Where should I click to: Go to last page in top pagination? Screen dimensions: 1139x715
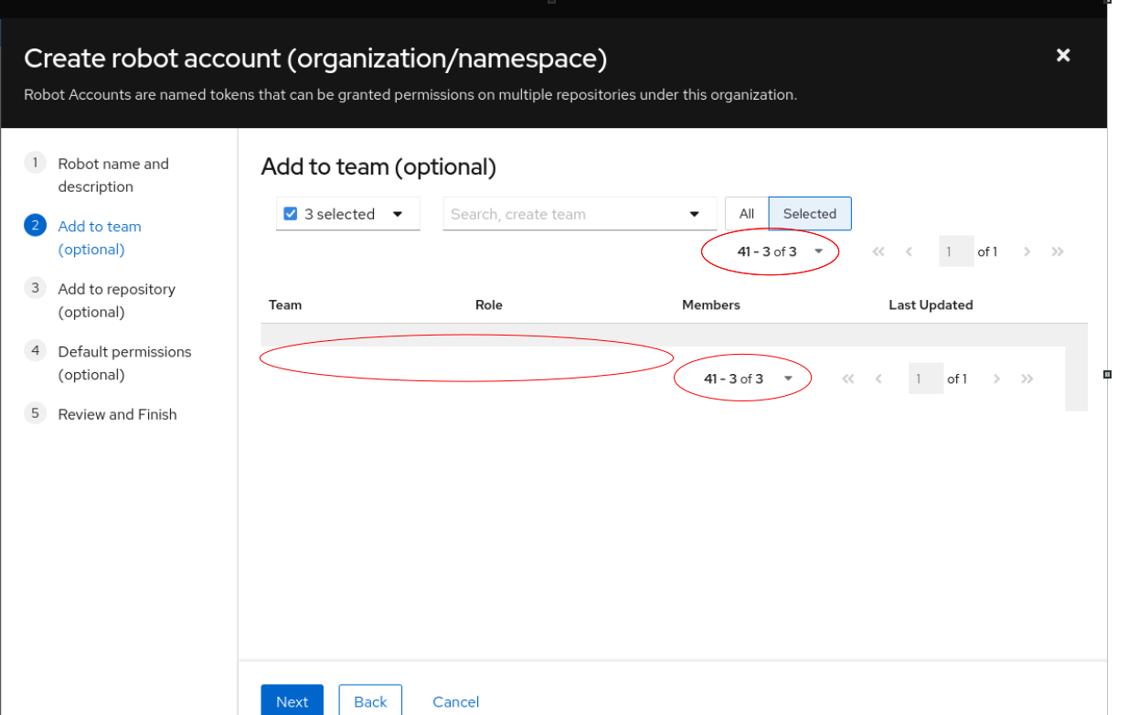tap(1058, 251)
